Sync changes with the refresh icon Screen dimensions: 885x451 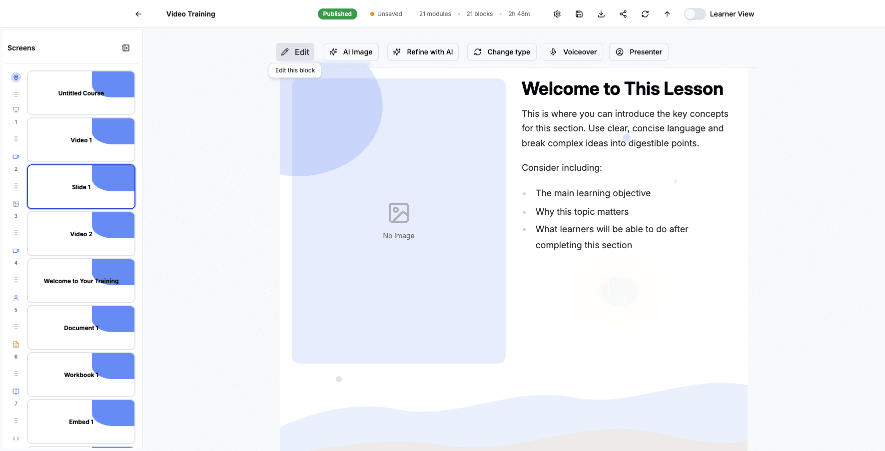645,13
